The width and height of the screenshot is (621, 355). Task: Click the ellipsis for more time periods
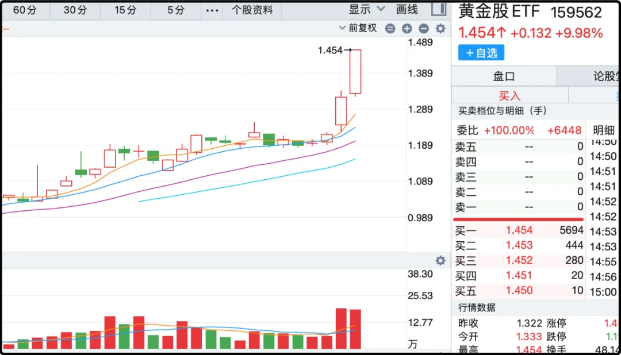pyautogui.click(x=212, y=10)
